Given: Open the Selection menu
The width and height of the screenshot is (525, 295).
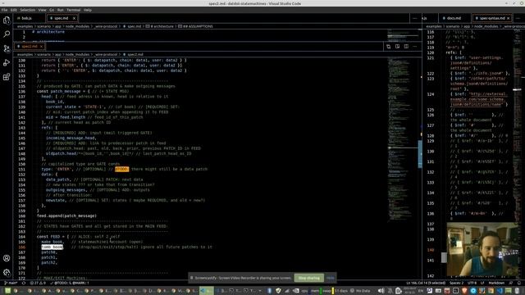Looking at the screenshot, I should point(27,10).
